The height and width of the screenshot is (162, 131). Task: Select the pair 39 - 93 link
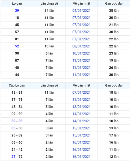coord(17,121)
